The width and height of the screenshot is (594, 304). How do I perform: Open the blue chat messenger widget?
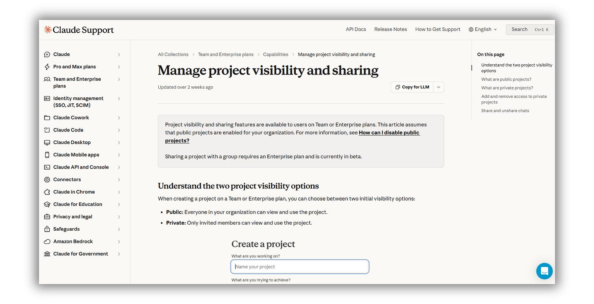click(544, 271)
